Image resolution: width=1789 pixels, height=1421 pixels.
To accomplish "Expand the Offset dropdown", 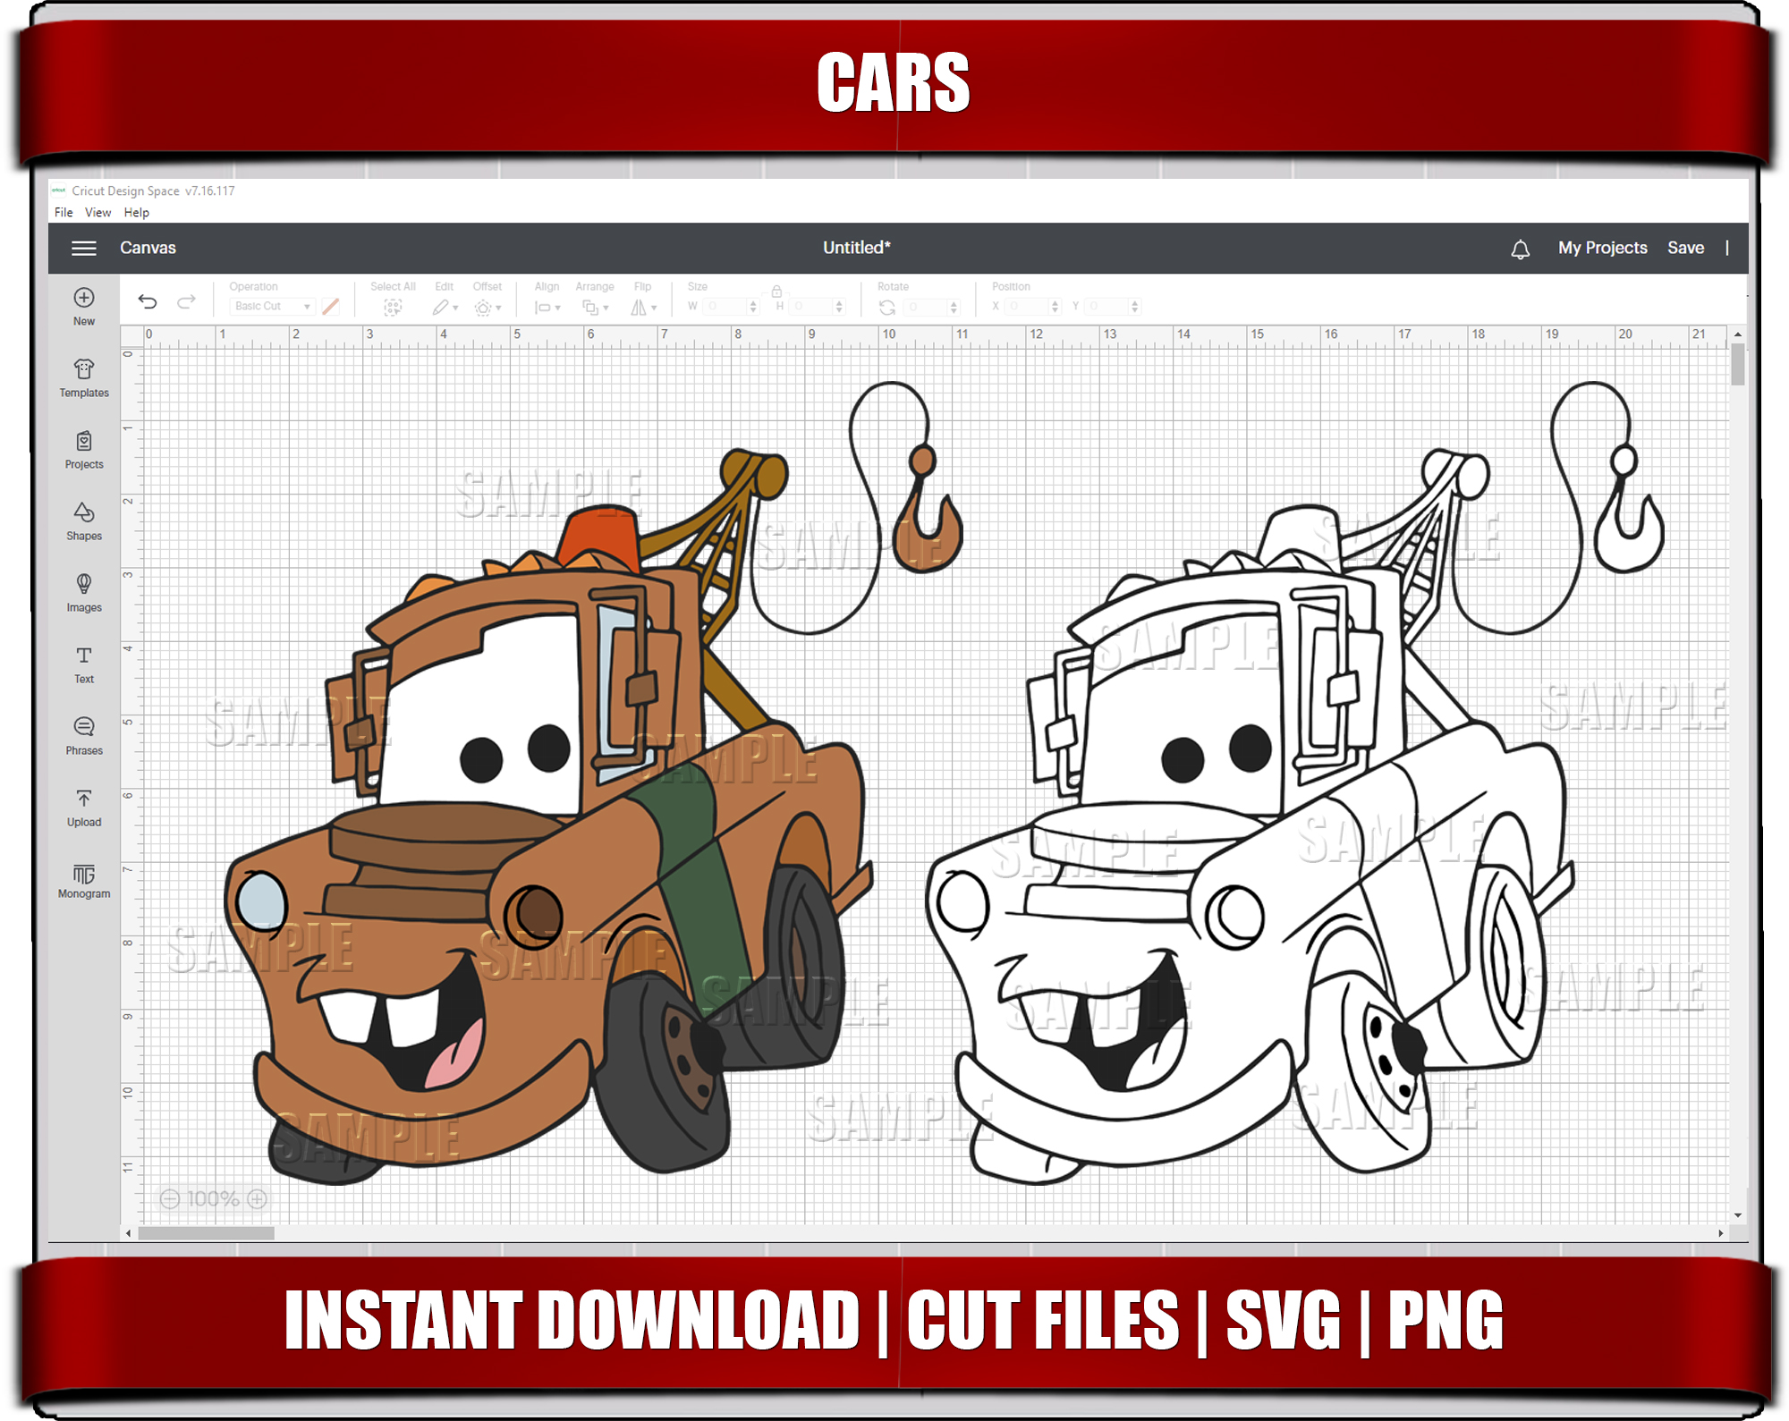I will (x=488, y=308).
